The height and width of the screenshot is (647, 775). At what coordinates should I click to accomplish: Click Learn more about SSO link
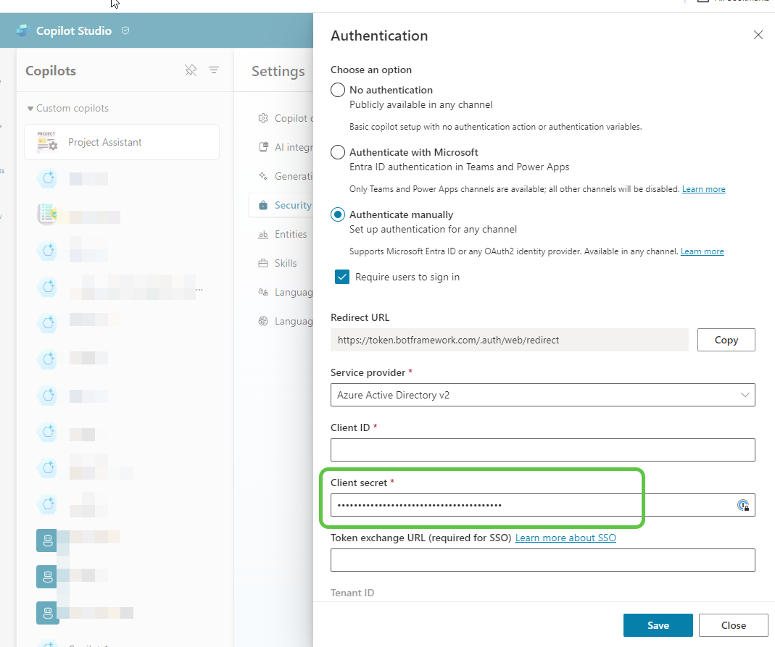pyautogui.click(x=565, y=538)
